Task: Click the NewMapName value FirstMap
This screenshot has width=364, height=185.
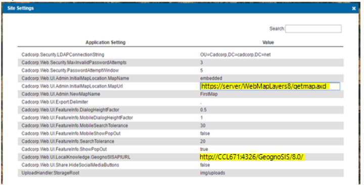Action: (209, 94)
